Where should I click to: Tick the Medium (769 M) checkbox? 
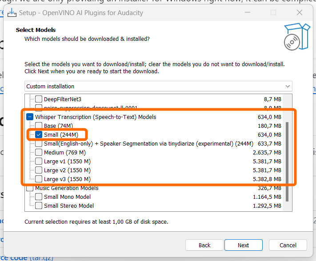(39, 152)
